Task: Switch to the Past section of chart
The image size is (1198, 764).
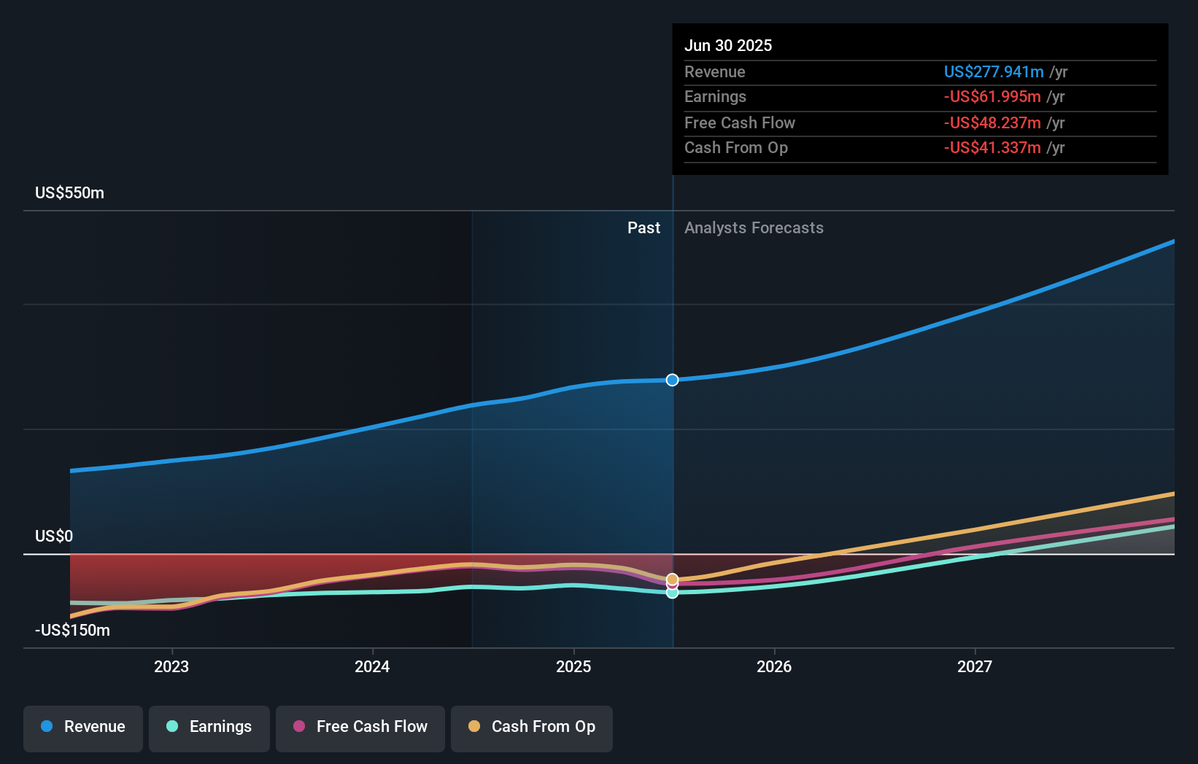Action: click(644, 227)
